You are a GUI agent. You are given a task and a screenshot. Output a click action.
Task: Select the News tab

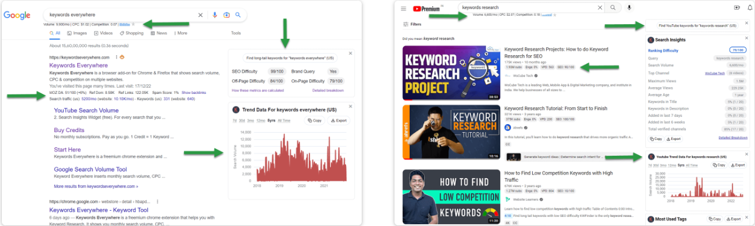158,33
